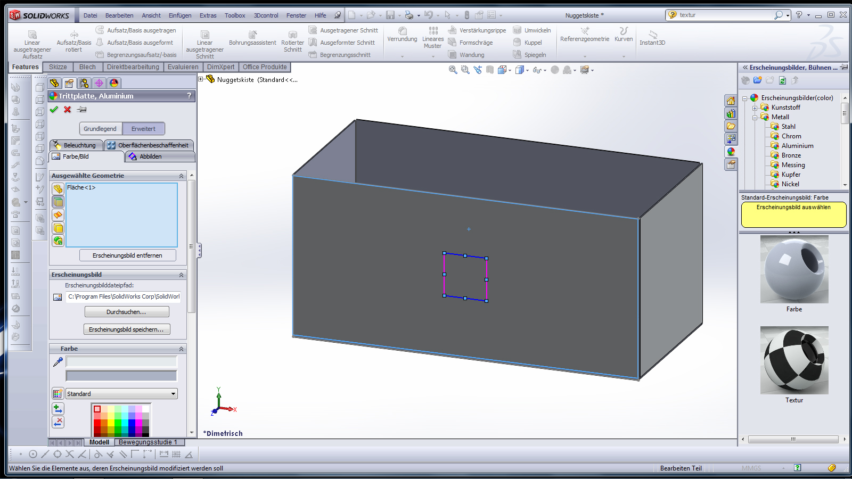Image resolution: width=852 pixels, height=479 pixels.
Task: Confirm appearance with the green checkmark
Action: click(54, 110)
